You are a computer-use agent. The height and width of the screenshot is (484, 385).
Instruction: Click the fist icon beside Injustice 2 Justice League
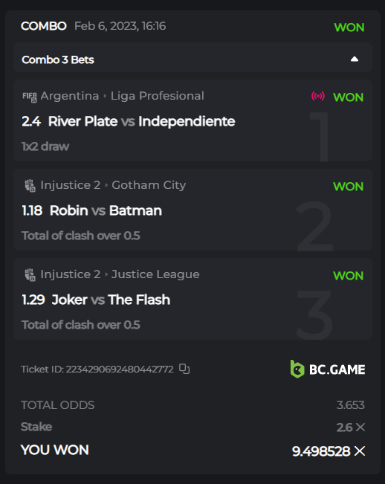pyautogui.click(x=30, y=275)
